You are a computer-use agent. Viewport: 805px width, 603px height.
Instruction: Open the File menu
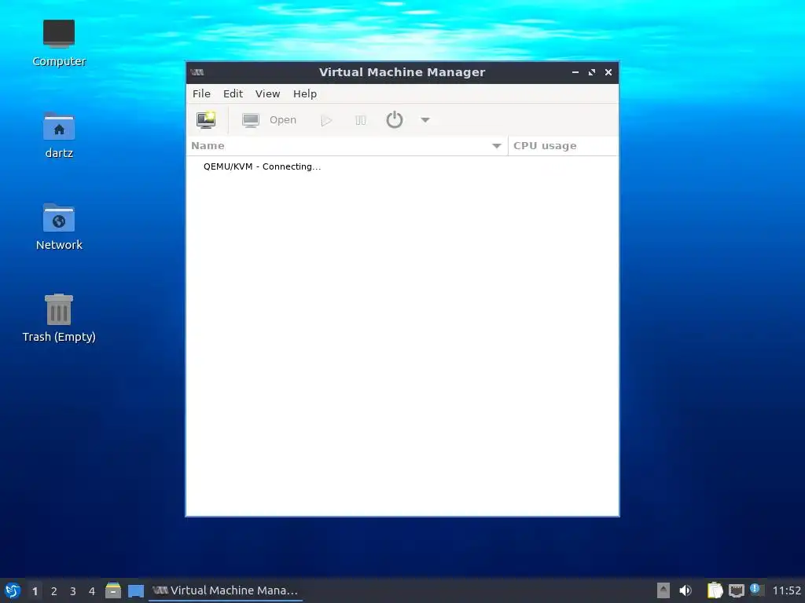point(201,94)
